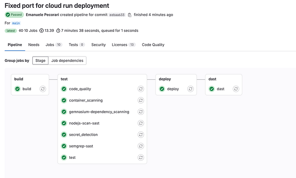Open the secret_detection job details
The width and height of the screenshot is (296, 178).
pos(83,134)
